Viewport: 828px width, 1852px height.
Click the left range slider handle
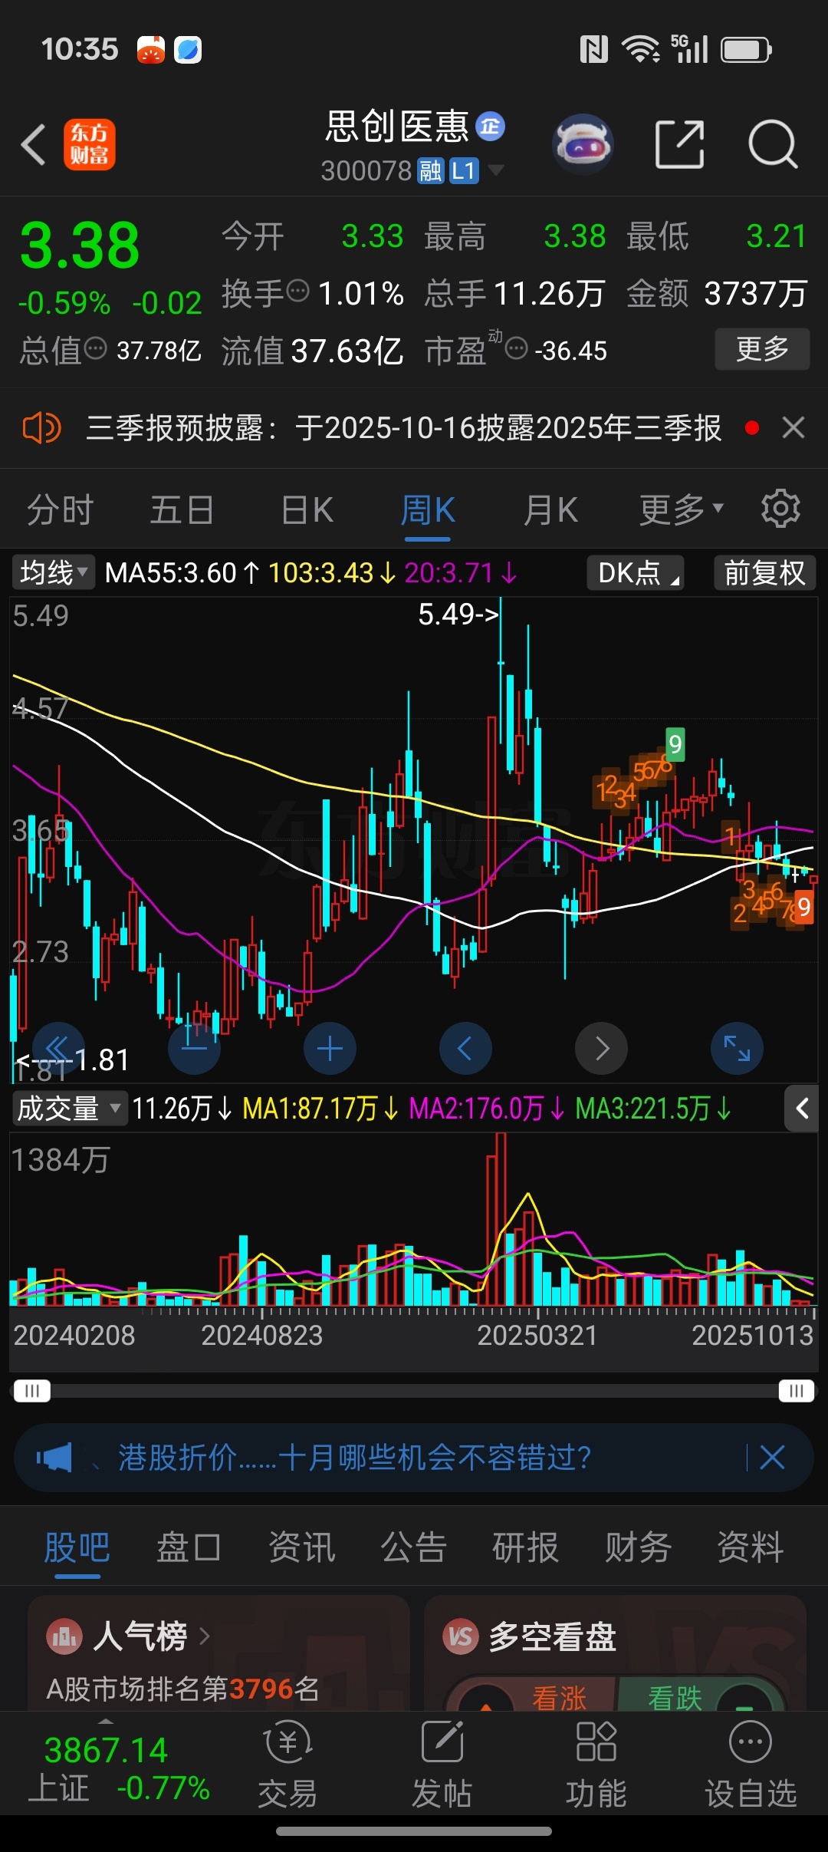[x=32, y=1391]
